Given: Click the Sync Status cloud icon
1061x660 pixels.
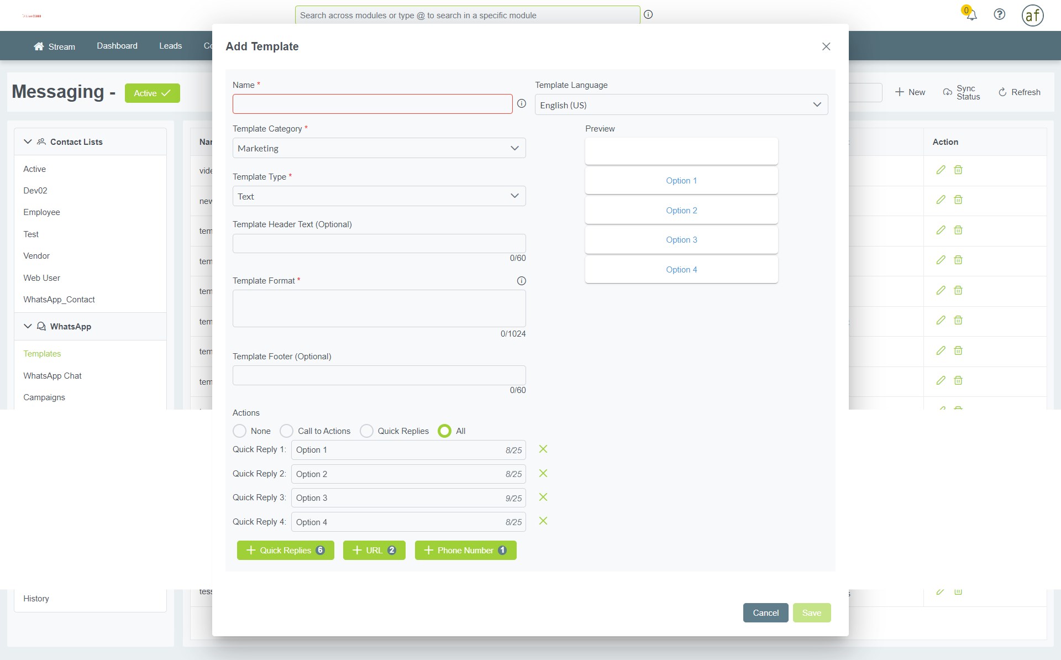Looking at the screenshot, I should [x=947, y=92].
